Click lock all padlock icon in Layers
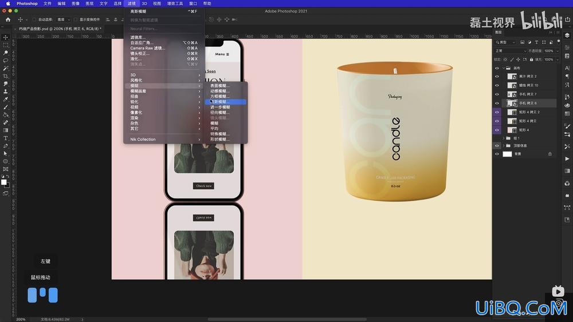Screen dimensions: 573x322 531,59
